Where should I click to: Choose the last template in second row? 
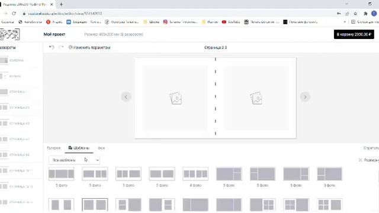(x=329, y=205)
